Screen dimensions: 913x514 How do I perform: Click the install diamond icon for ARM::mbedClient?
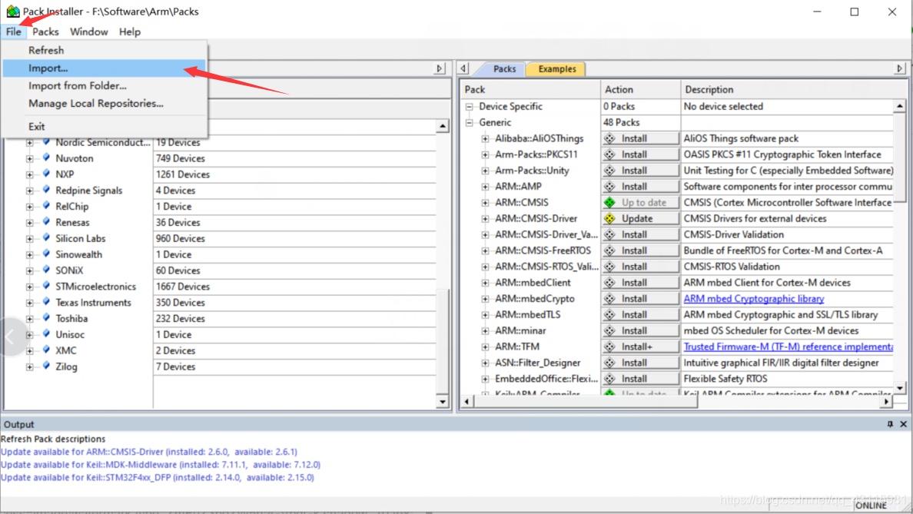[609, 282]
